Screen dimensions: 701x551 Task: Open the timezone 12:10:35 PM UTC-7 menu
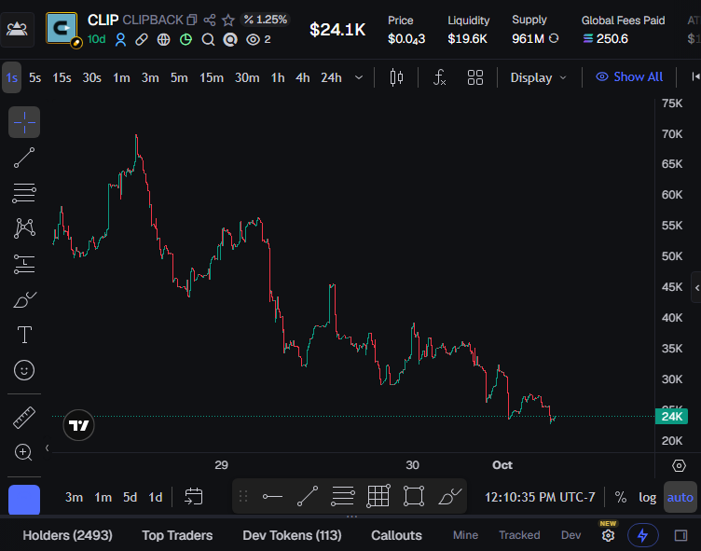[x=540, y=497]
